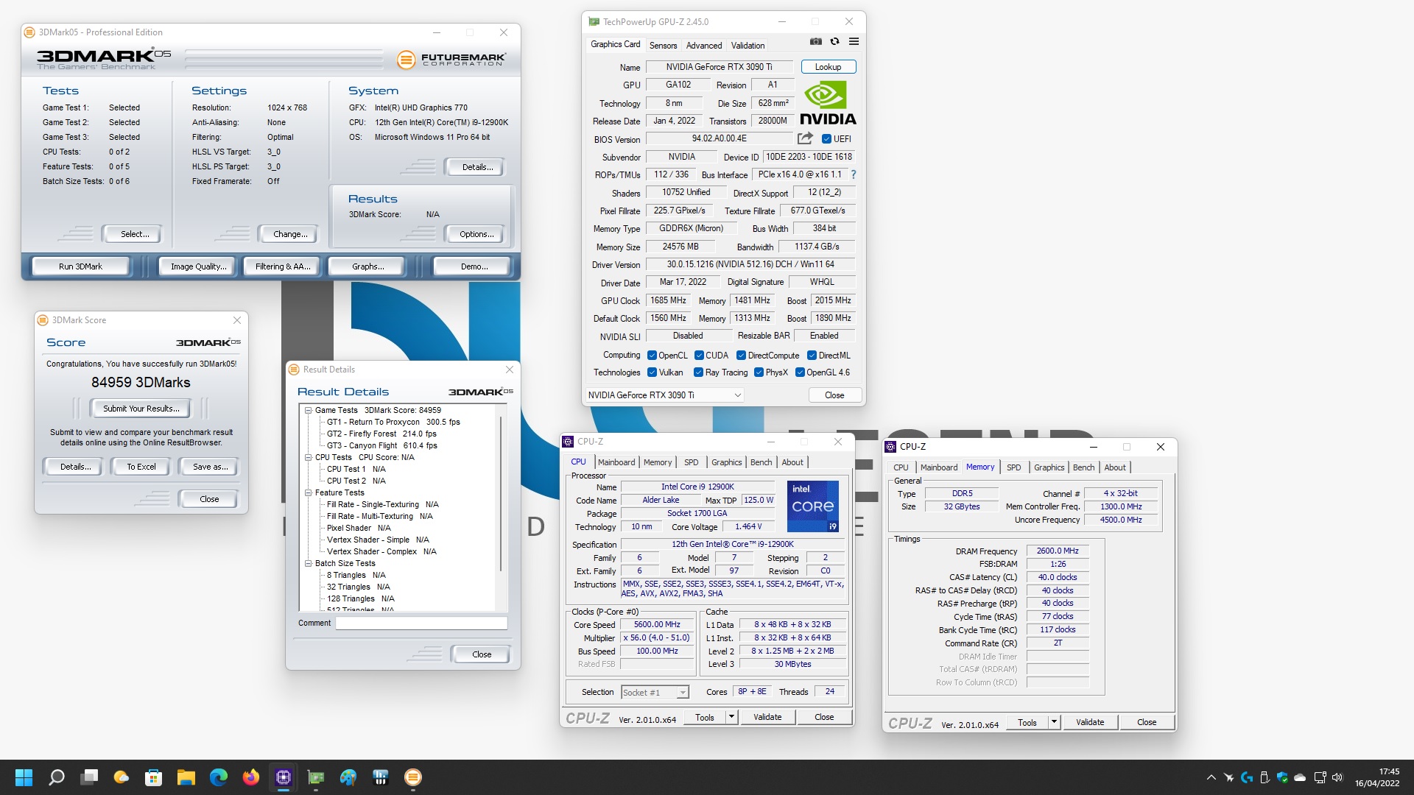
Task: Switch to GPU-Z via the taskbar icon
Action: coord(316,777)
